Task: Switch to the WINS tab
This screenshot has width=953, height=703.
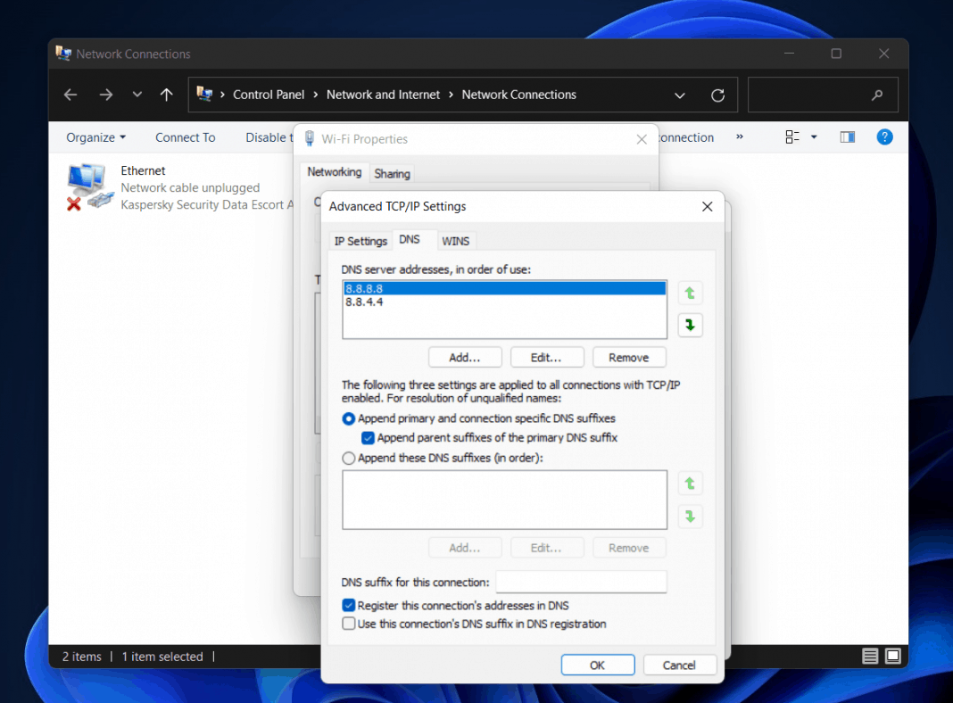Action: click(x=456, y=240)
